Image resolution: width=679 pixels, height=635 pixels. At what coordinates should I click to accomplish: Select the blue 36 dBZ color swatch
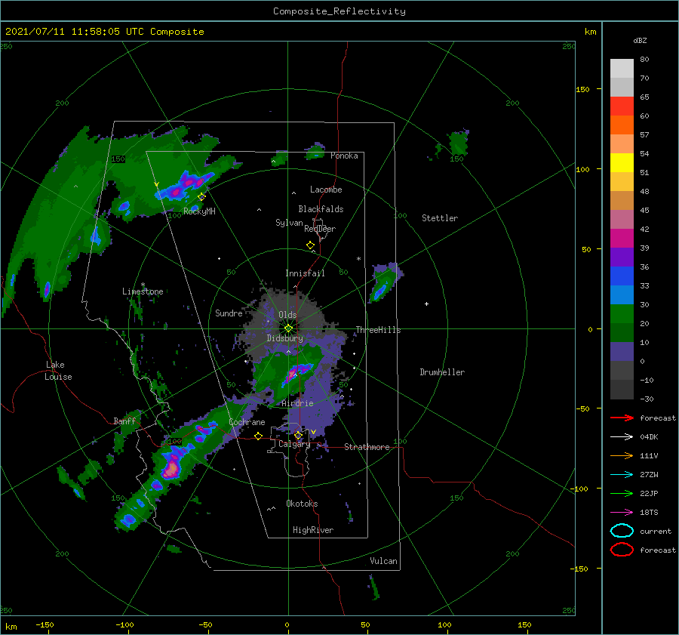pyautogui.click(x=622, y=276)
